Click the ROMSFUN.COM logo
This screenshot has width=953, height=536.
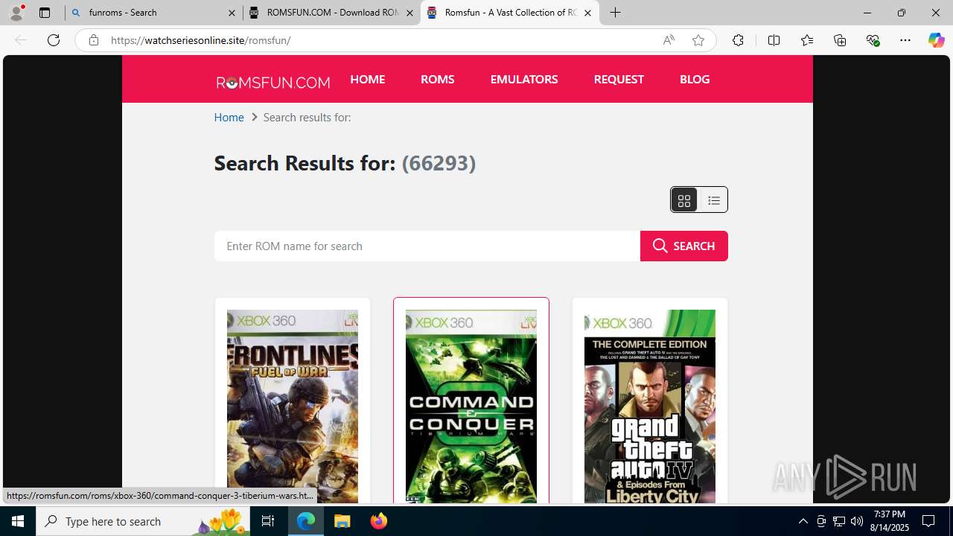pos(273,82)
